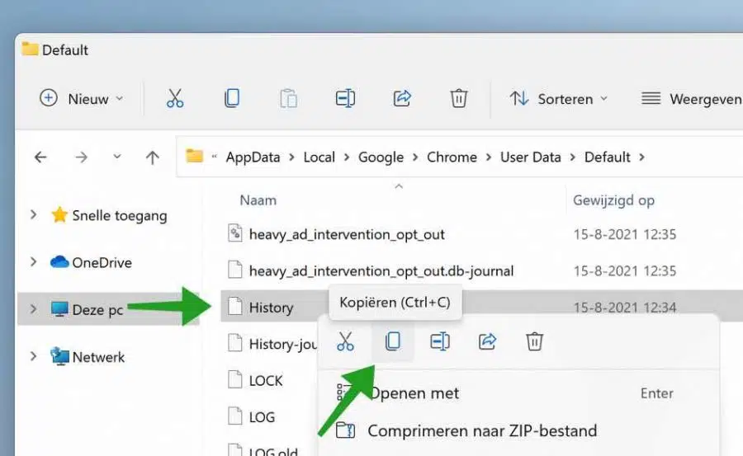Choose Comprimeren naar ZIP-bestand
The image size is (743, 456).
pyautogui.click(x=482, y=431)
